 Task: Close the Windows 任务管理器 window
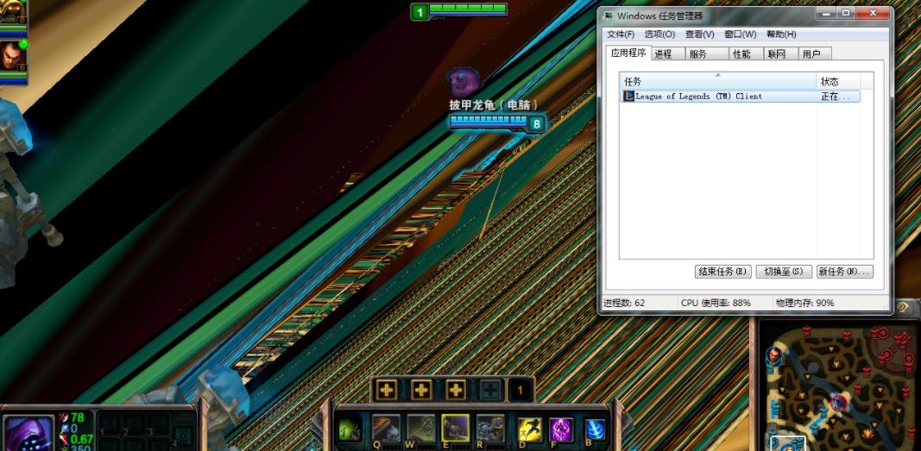coord(872,12)
